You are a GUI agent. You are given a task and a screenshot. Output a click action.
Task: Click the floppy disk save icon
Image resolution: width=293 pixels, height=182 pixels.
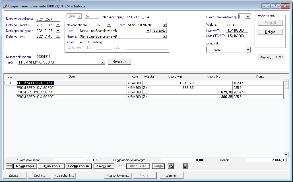(185, 166)
